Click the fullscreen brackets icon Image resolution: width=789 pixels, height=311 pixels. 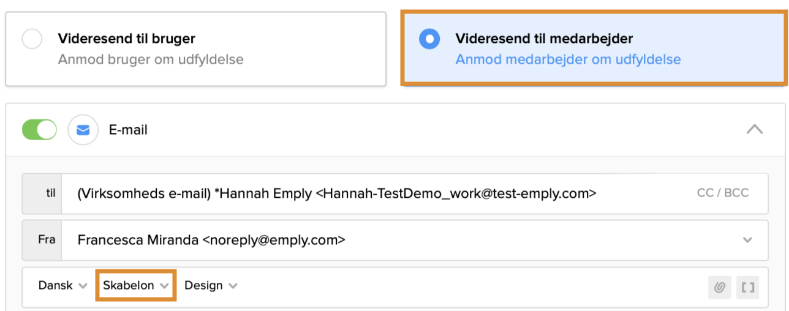click(x=748, y=287)
